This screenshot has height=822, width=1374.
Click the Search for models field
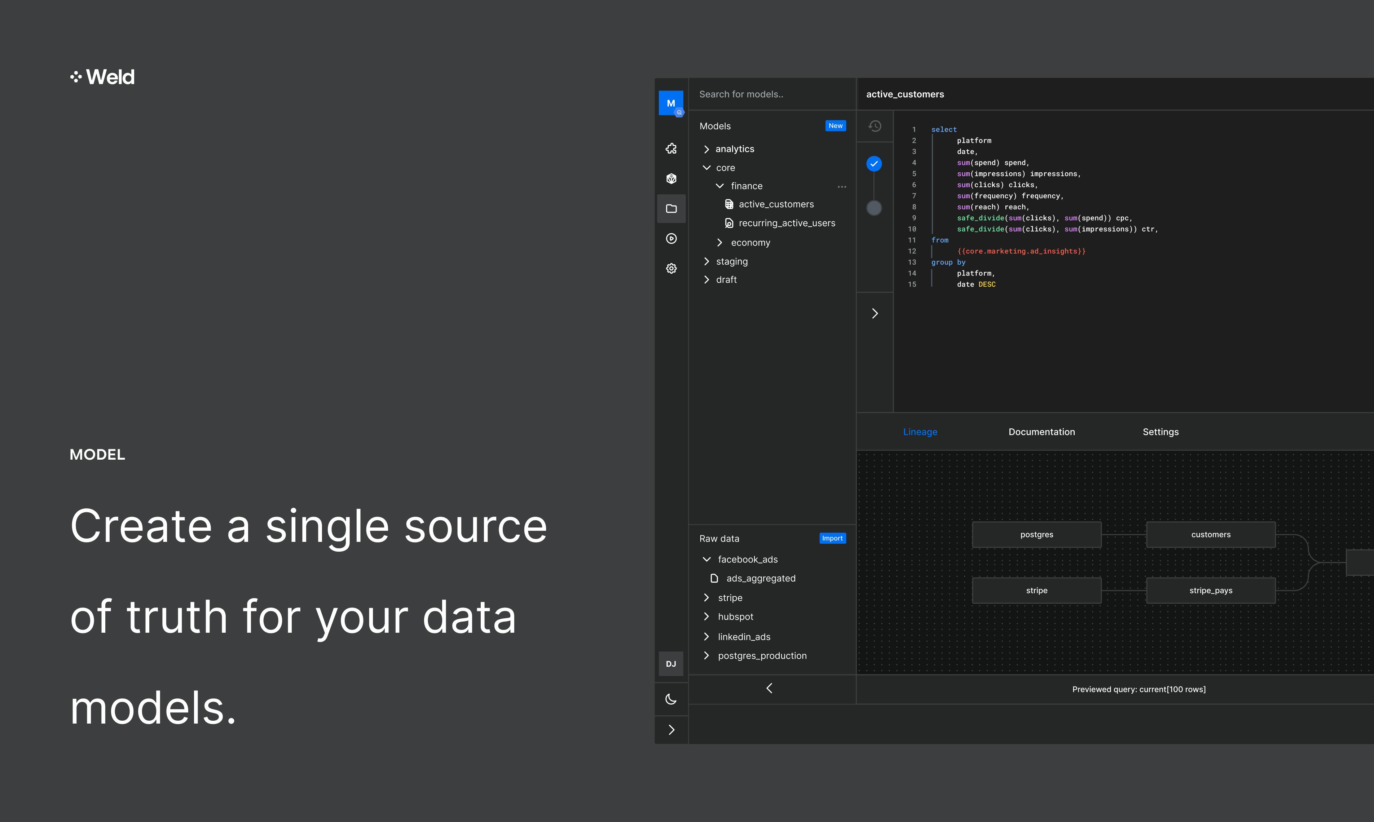(x=772, y=94)
